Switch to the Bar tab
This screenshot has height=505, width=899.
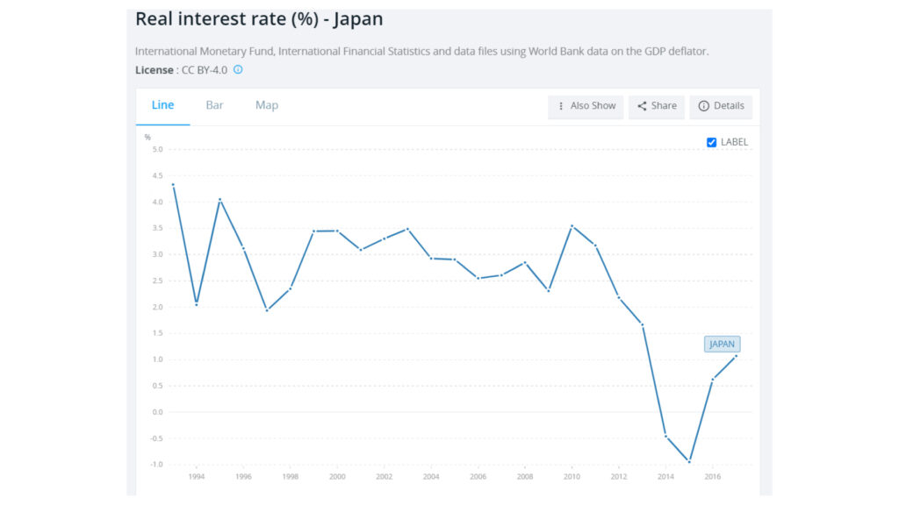(x=214, y=105)
